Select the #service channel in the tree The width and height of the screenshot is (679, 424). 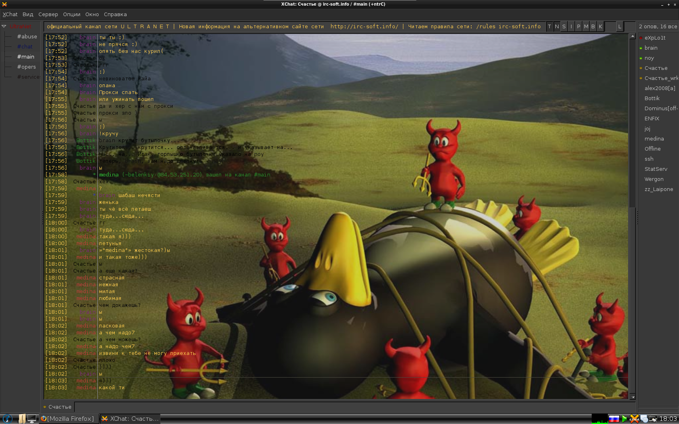tap(28, 77)
